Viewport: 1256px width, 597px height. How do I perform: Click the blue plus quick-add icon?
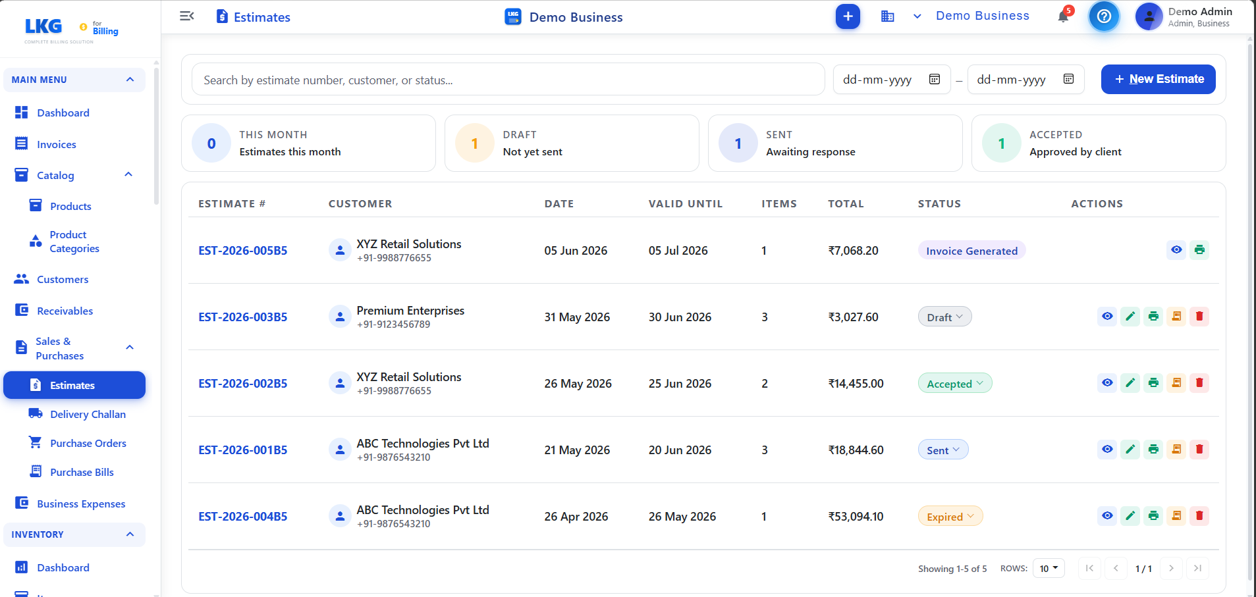pyautogui.click(x=848, y=16)
